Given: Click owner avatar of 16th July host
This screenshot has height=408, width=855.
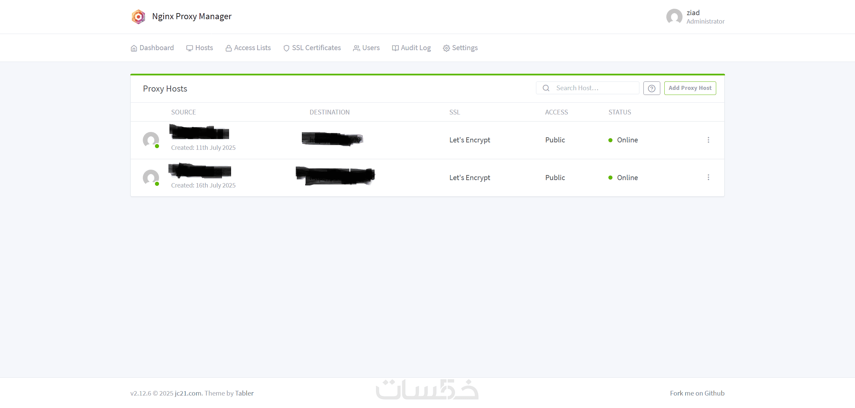Looking at the screenshot, I should coord(151,178).
